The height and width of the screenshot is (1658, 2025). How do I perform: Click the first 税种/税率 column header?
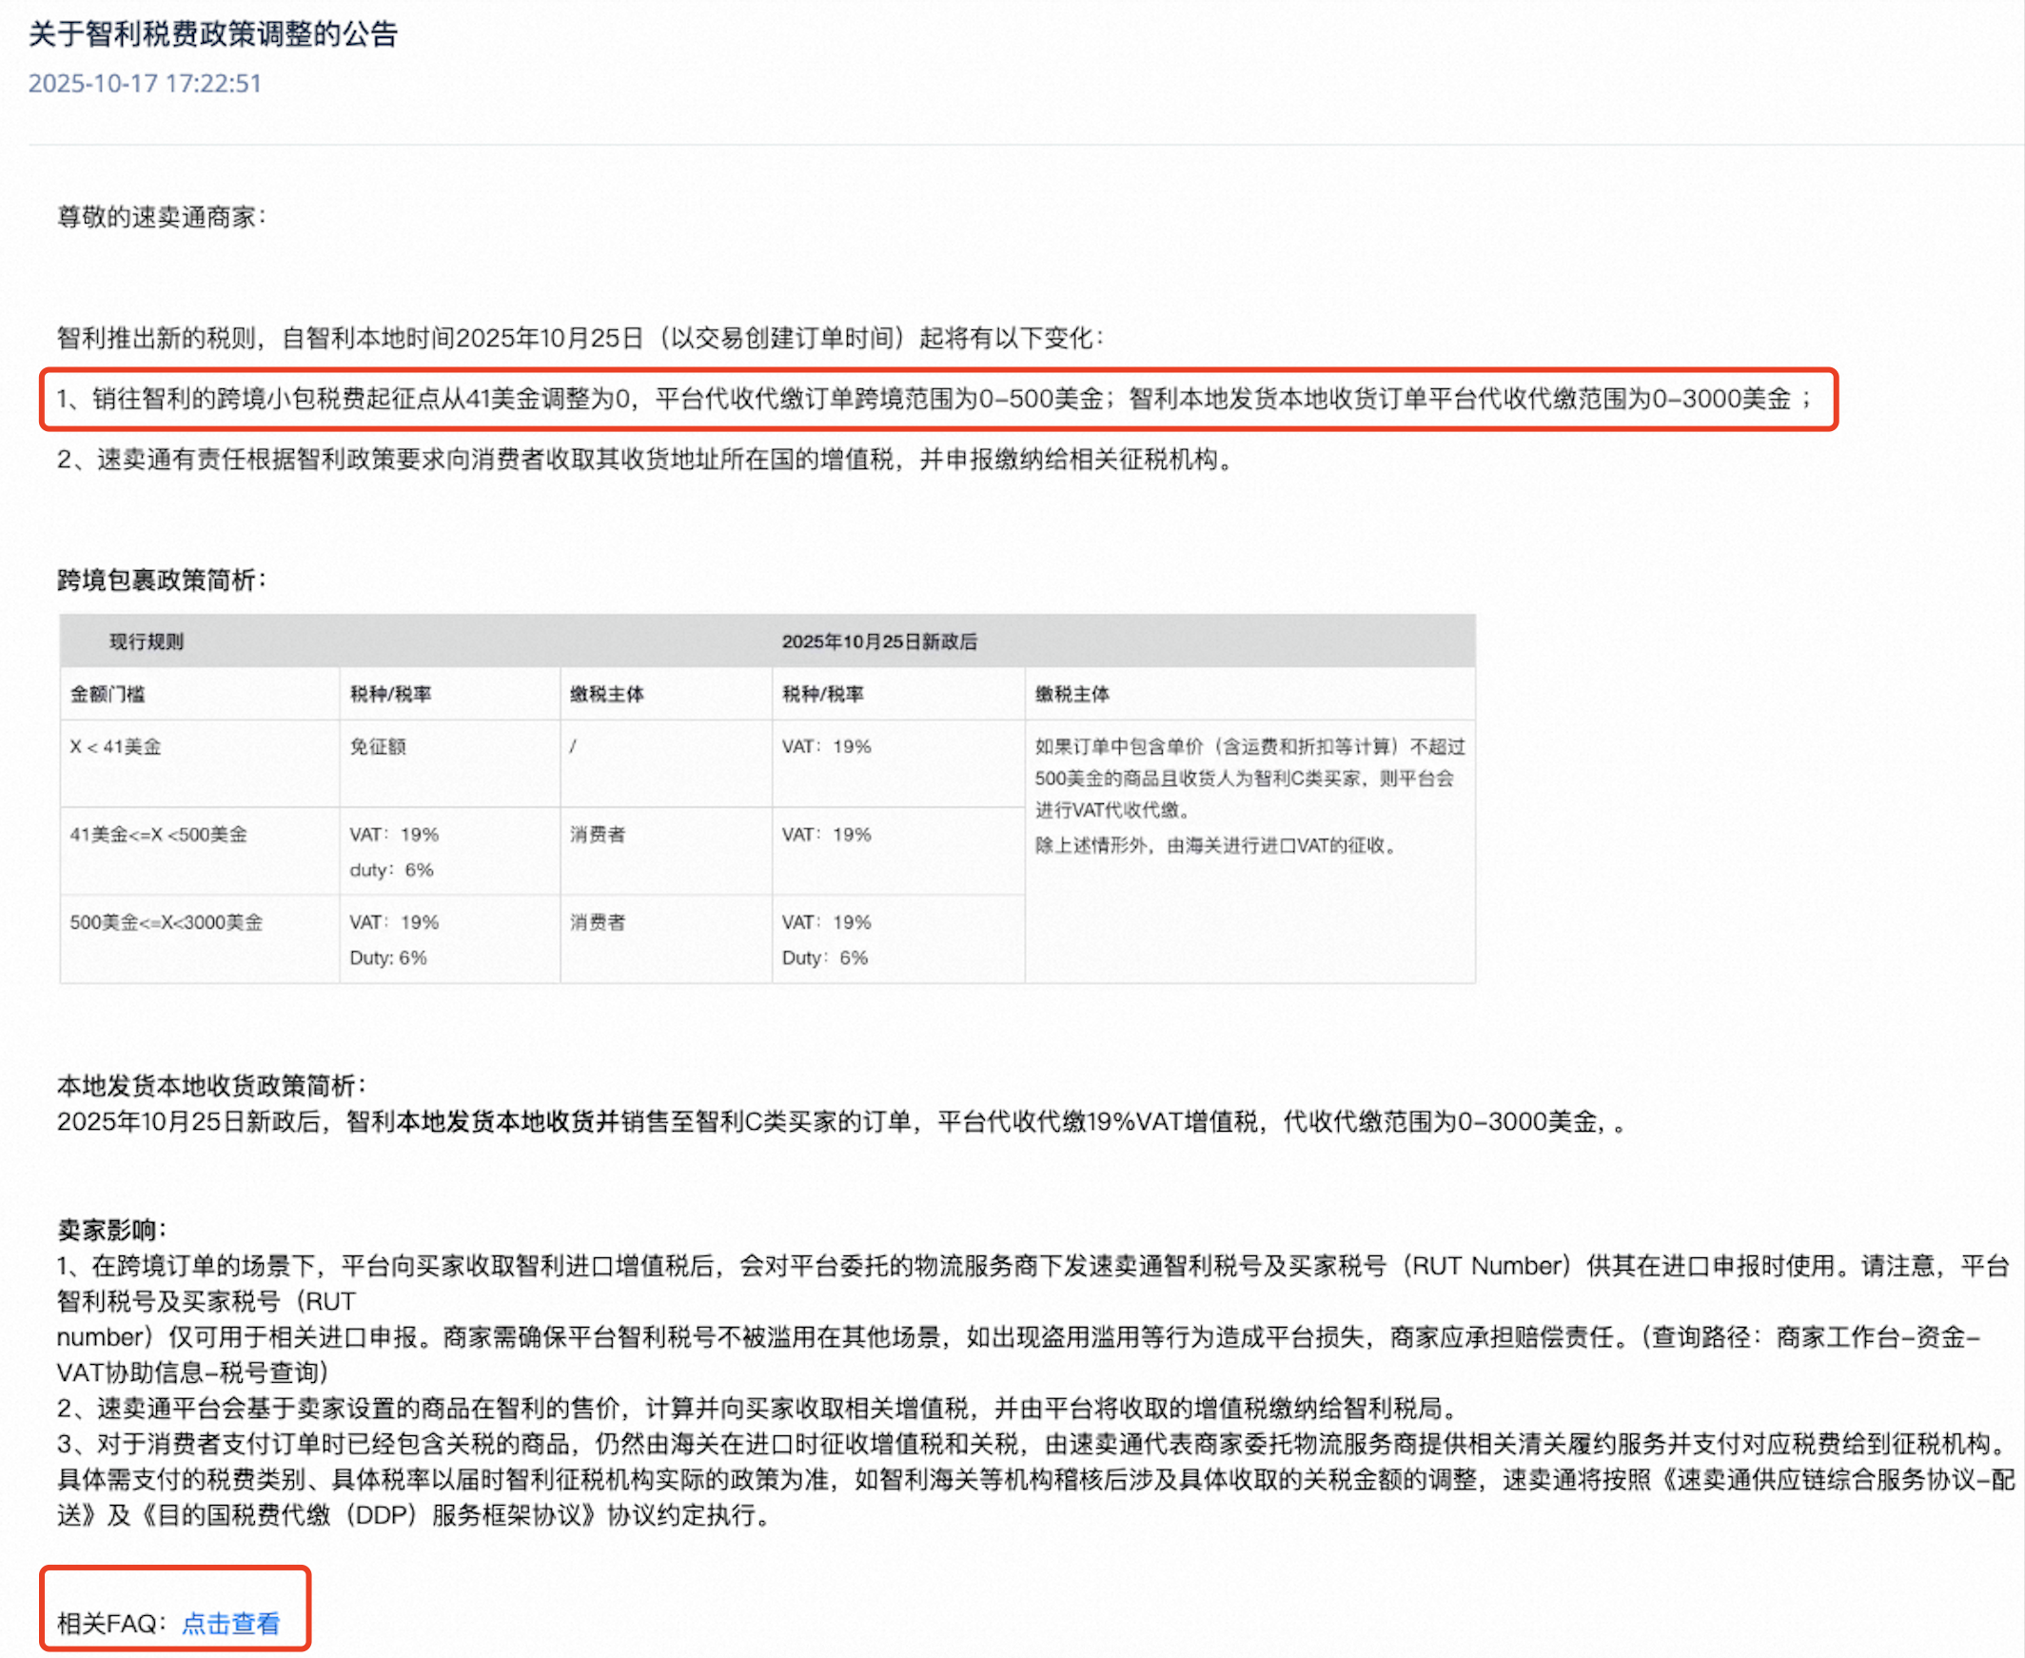(395, 695)
